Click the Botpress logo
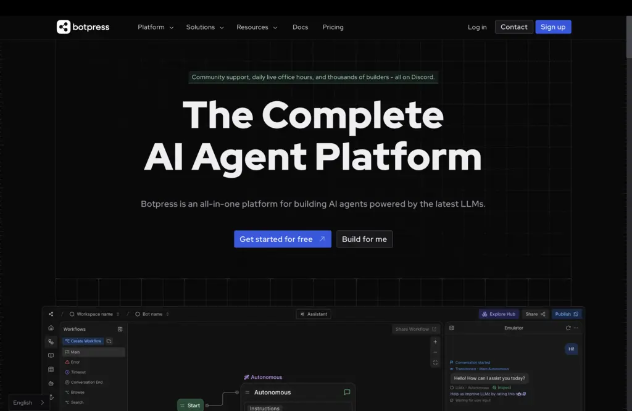The width and height of the screenshot is (632, 411). [x=83, y=27]
